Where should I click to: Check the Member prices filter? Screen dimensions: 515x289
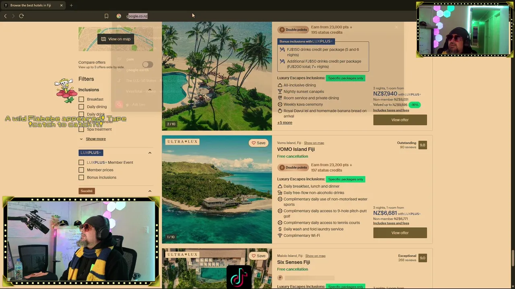pos(81,170)
